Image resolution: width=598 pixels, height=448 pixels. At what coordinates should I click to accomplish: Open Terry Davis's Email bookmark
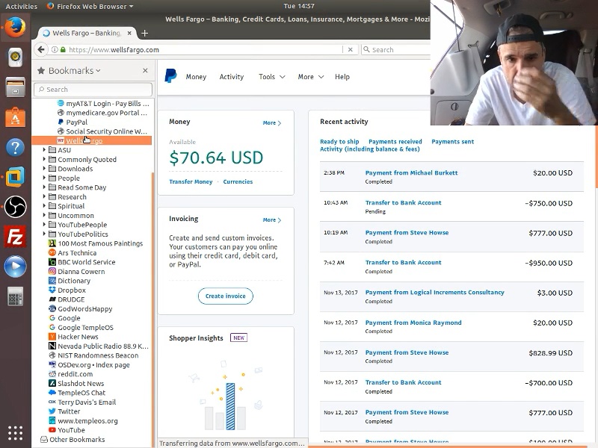(x=82, y=402)
